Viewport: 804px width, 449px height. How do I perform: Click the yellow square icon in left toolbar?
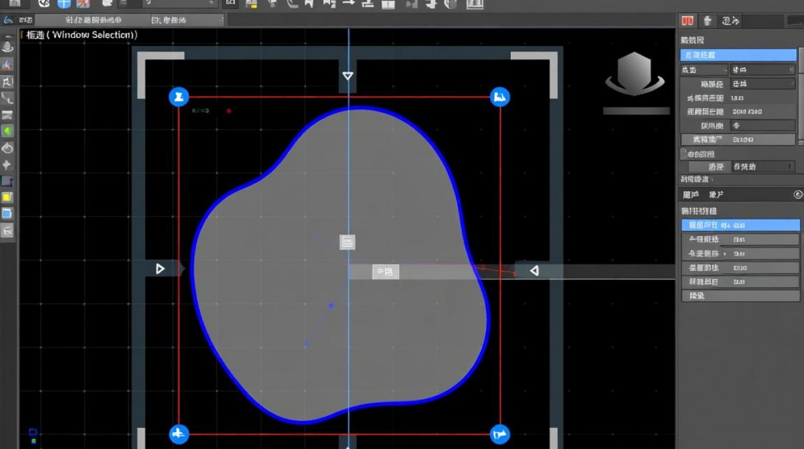tap(7, 197)
